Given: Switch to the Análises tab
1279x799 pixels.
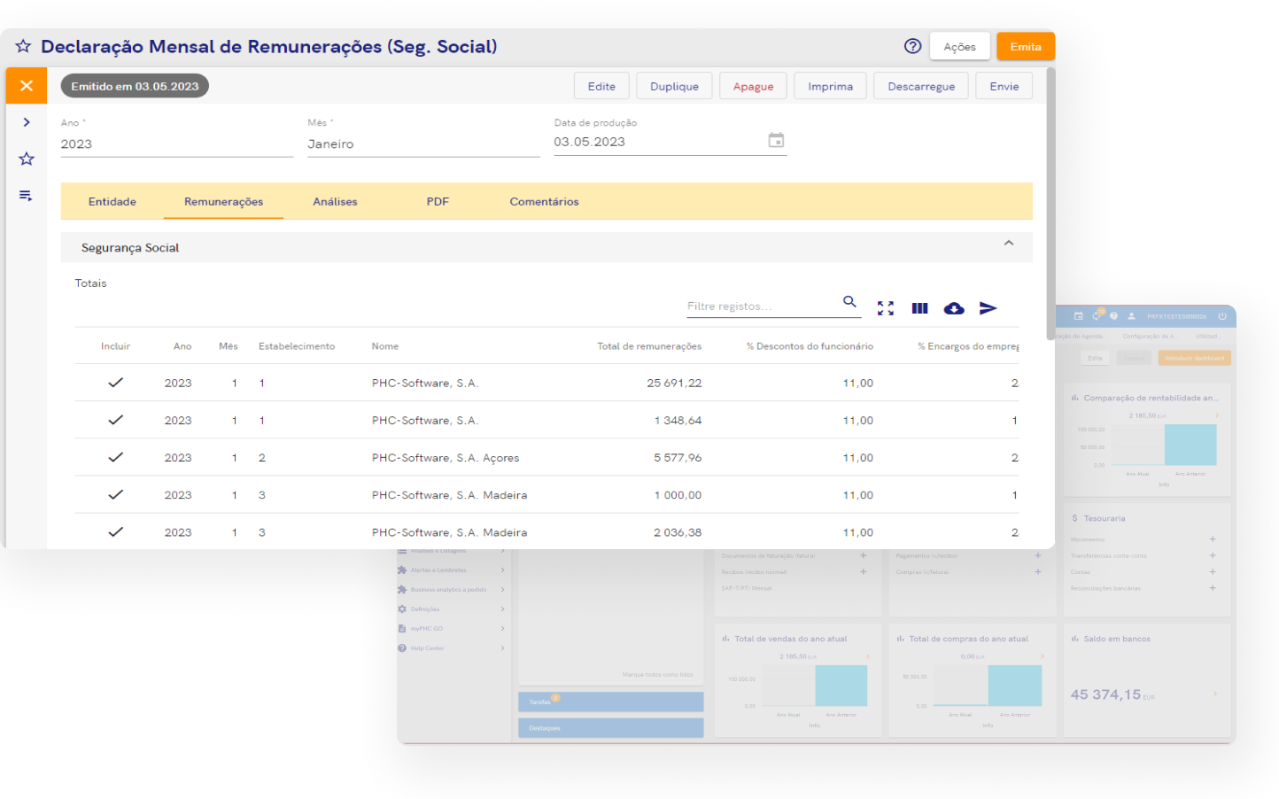Looking at the screenshot, I should [335, 202].
